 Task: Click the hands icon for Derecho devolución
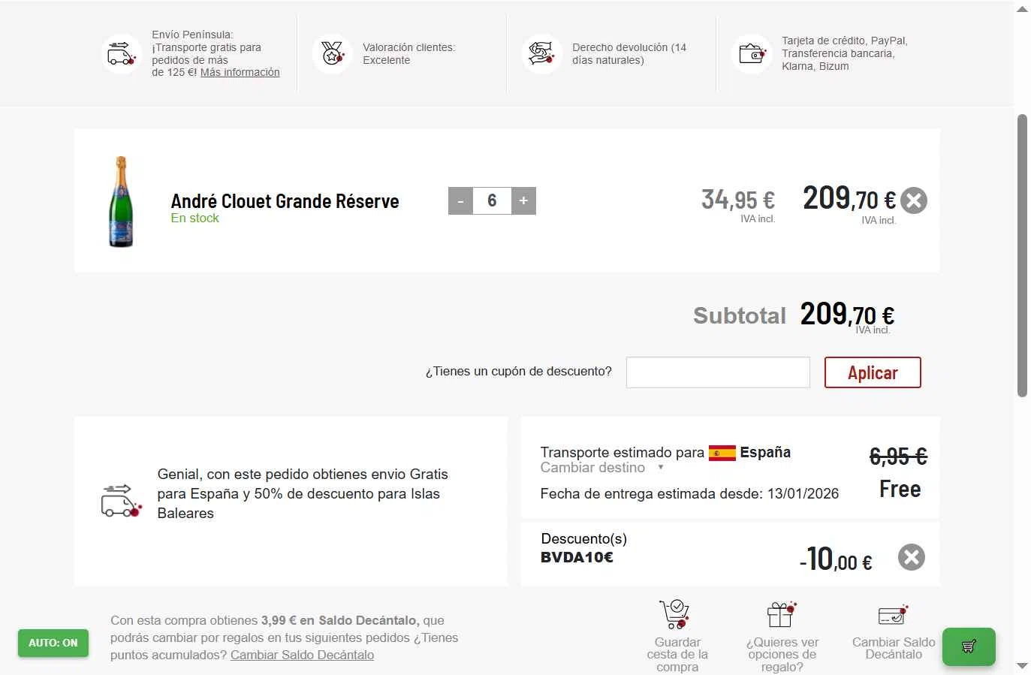pyautogui.click(x=541, y=54)
